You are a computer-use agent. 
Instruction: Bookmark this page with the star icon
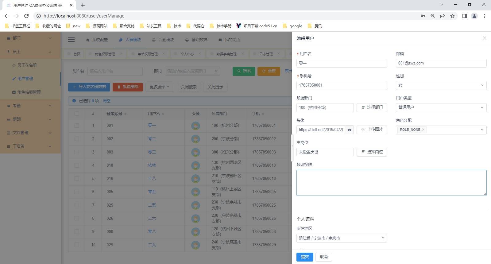pos(452,16)
